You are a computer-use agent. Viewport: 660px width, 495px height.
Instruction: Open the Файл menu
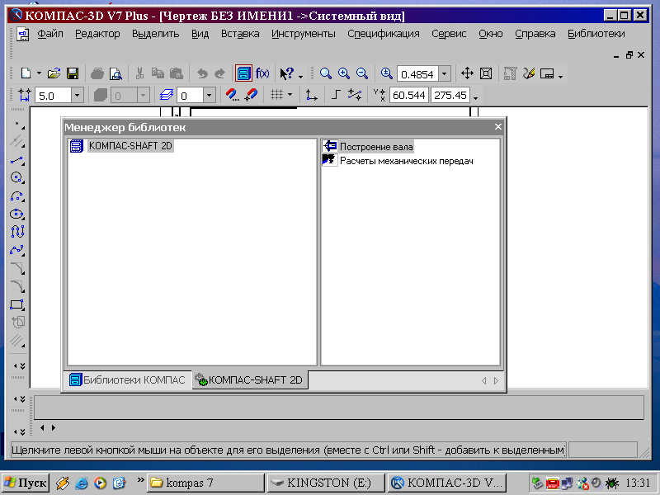click(50, 34)
